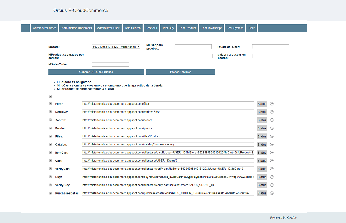This screenshot has height=223, width=346.
Task: Click Status button for Product
Action: click(x=262, y=128)
